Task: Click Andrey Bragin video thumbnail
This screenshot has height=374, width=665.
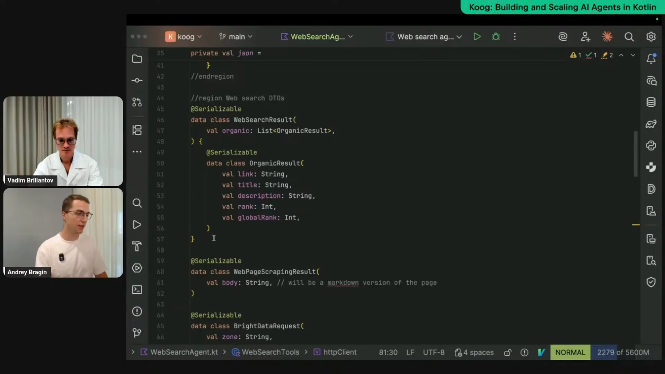Action: [63, 233]
